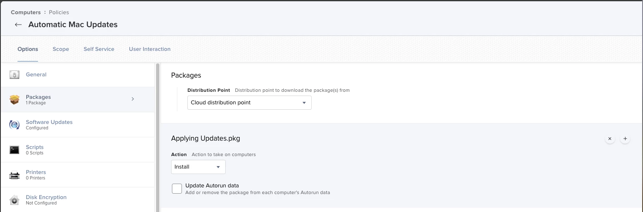Screen dimensions: 643x212
Task: Add another package with the plus icon
Action: 625,139
